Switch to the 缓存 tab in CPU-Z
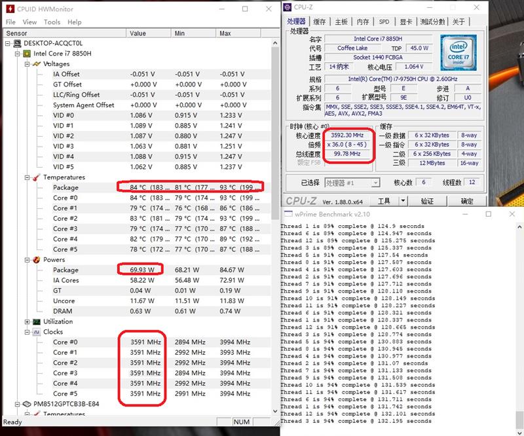 pos(320,22)
